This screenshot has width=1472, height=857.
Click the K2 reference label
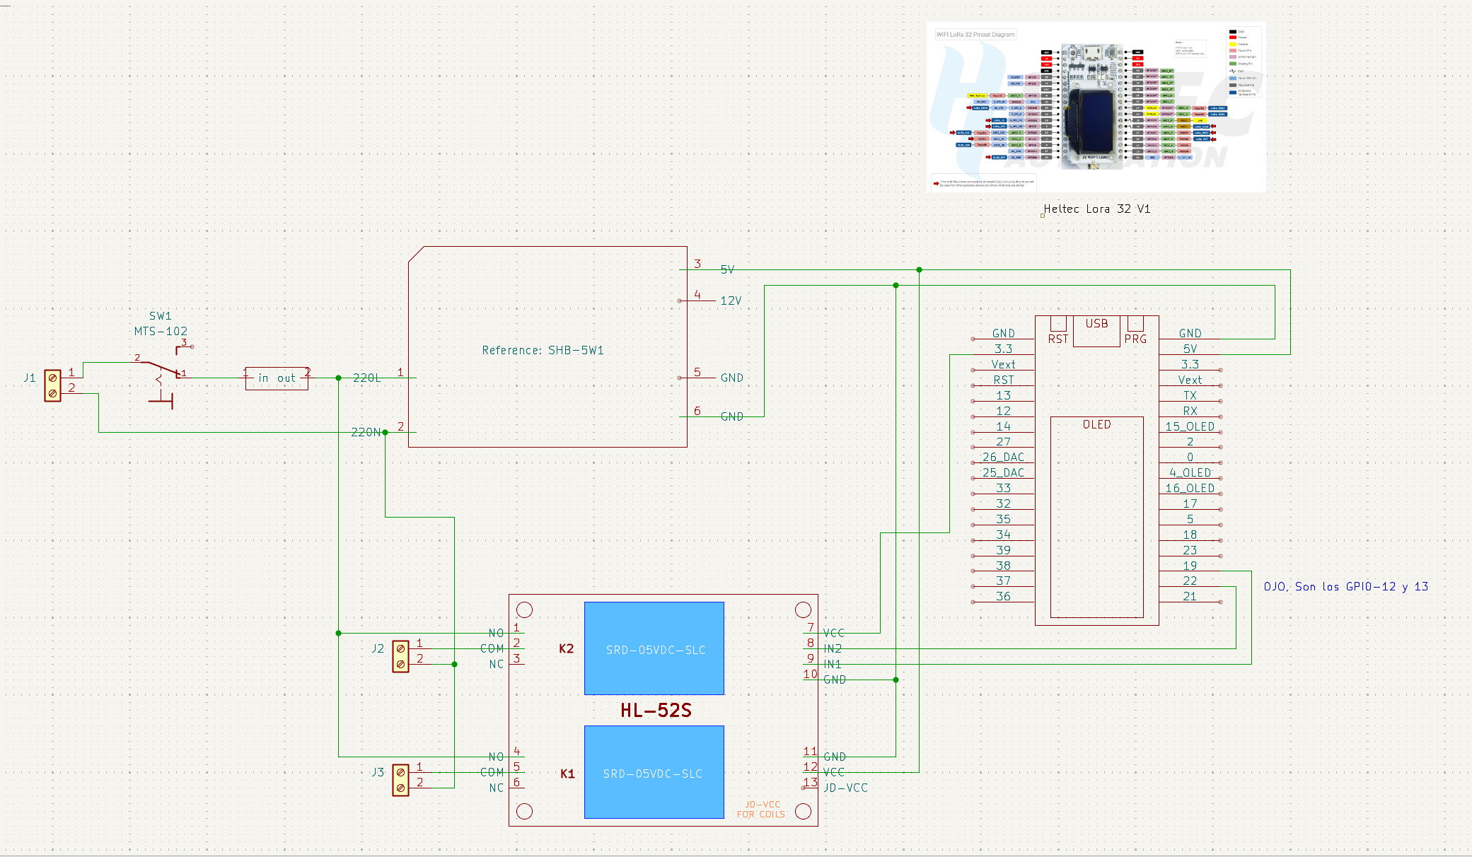click(x=567, y=648)
